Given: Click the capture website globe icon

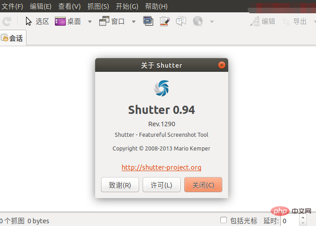Looking at the screenshot, I should (x=198, y=21).
